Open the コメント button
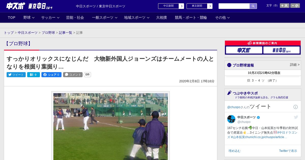Viewport: 305px width, 160px height. pos(73,75)
